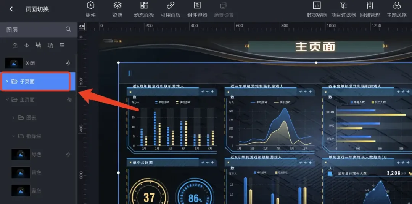The image size is (412, 204).
Task: Select the 子页面 layer group
Action: pos(37,81)
